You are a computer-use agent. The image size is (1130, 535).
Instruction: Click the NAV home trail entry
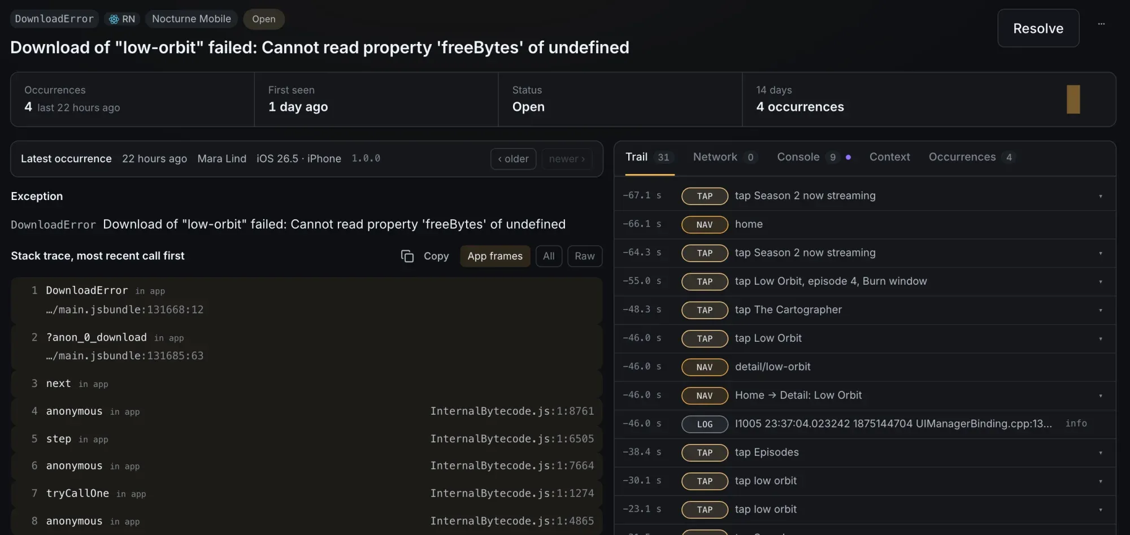pos(864,225)
